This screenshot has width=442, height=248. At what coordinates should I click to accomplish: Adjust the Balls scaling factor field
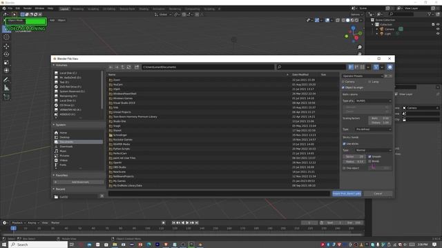point(380,118)
